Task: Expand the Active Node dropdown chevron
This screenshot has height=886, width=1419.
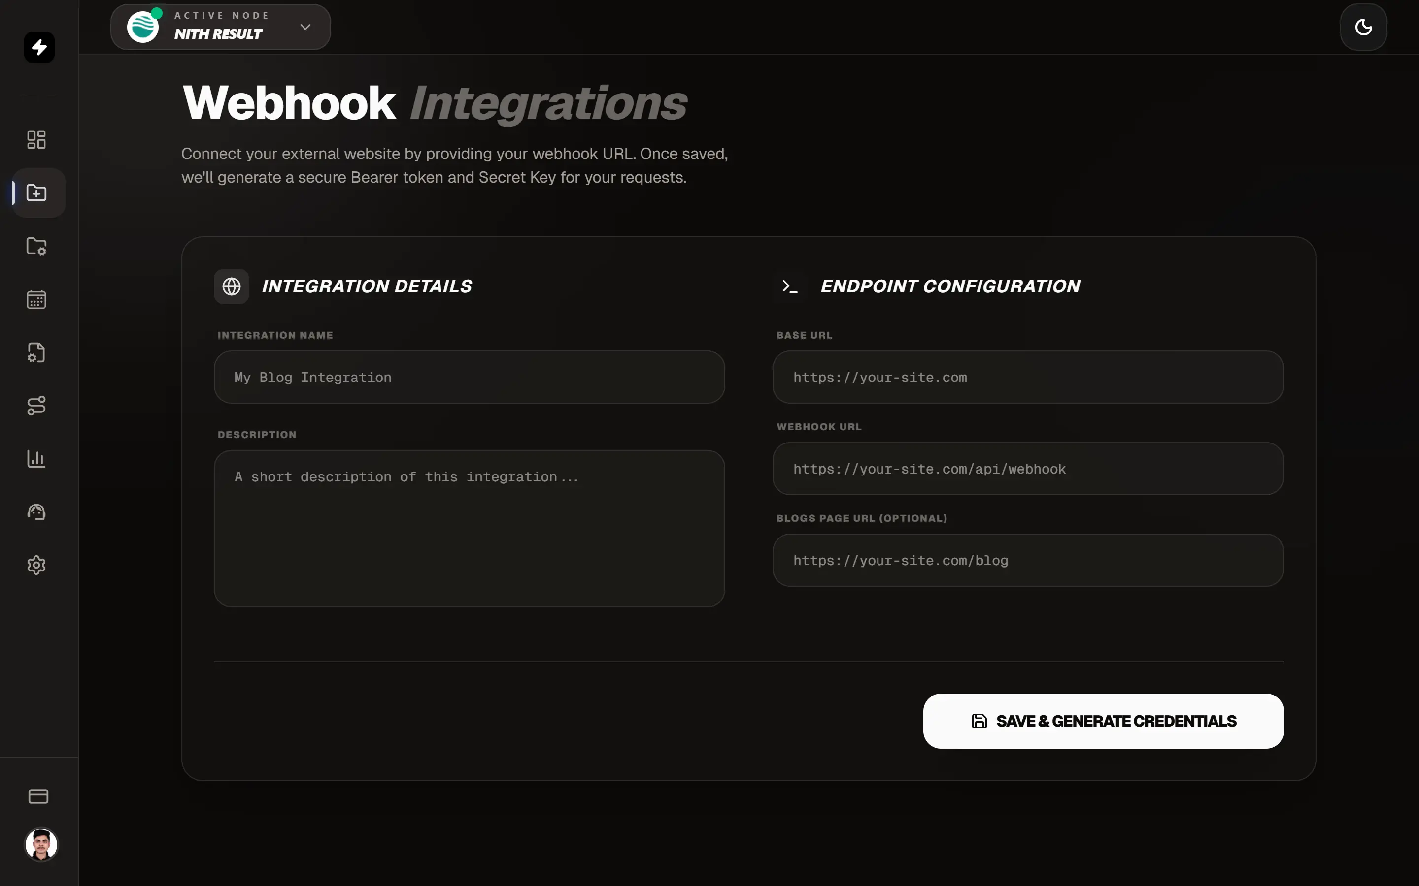Action: coord(305,27)
